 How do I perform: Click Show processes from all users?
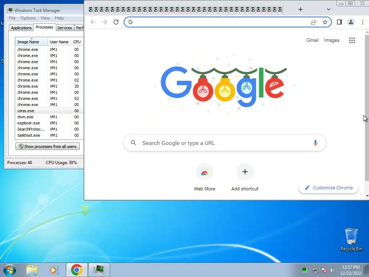(x=48, y=146)
